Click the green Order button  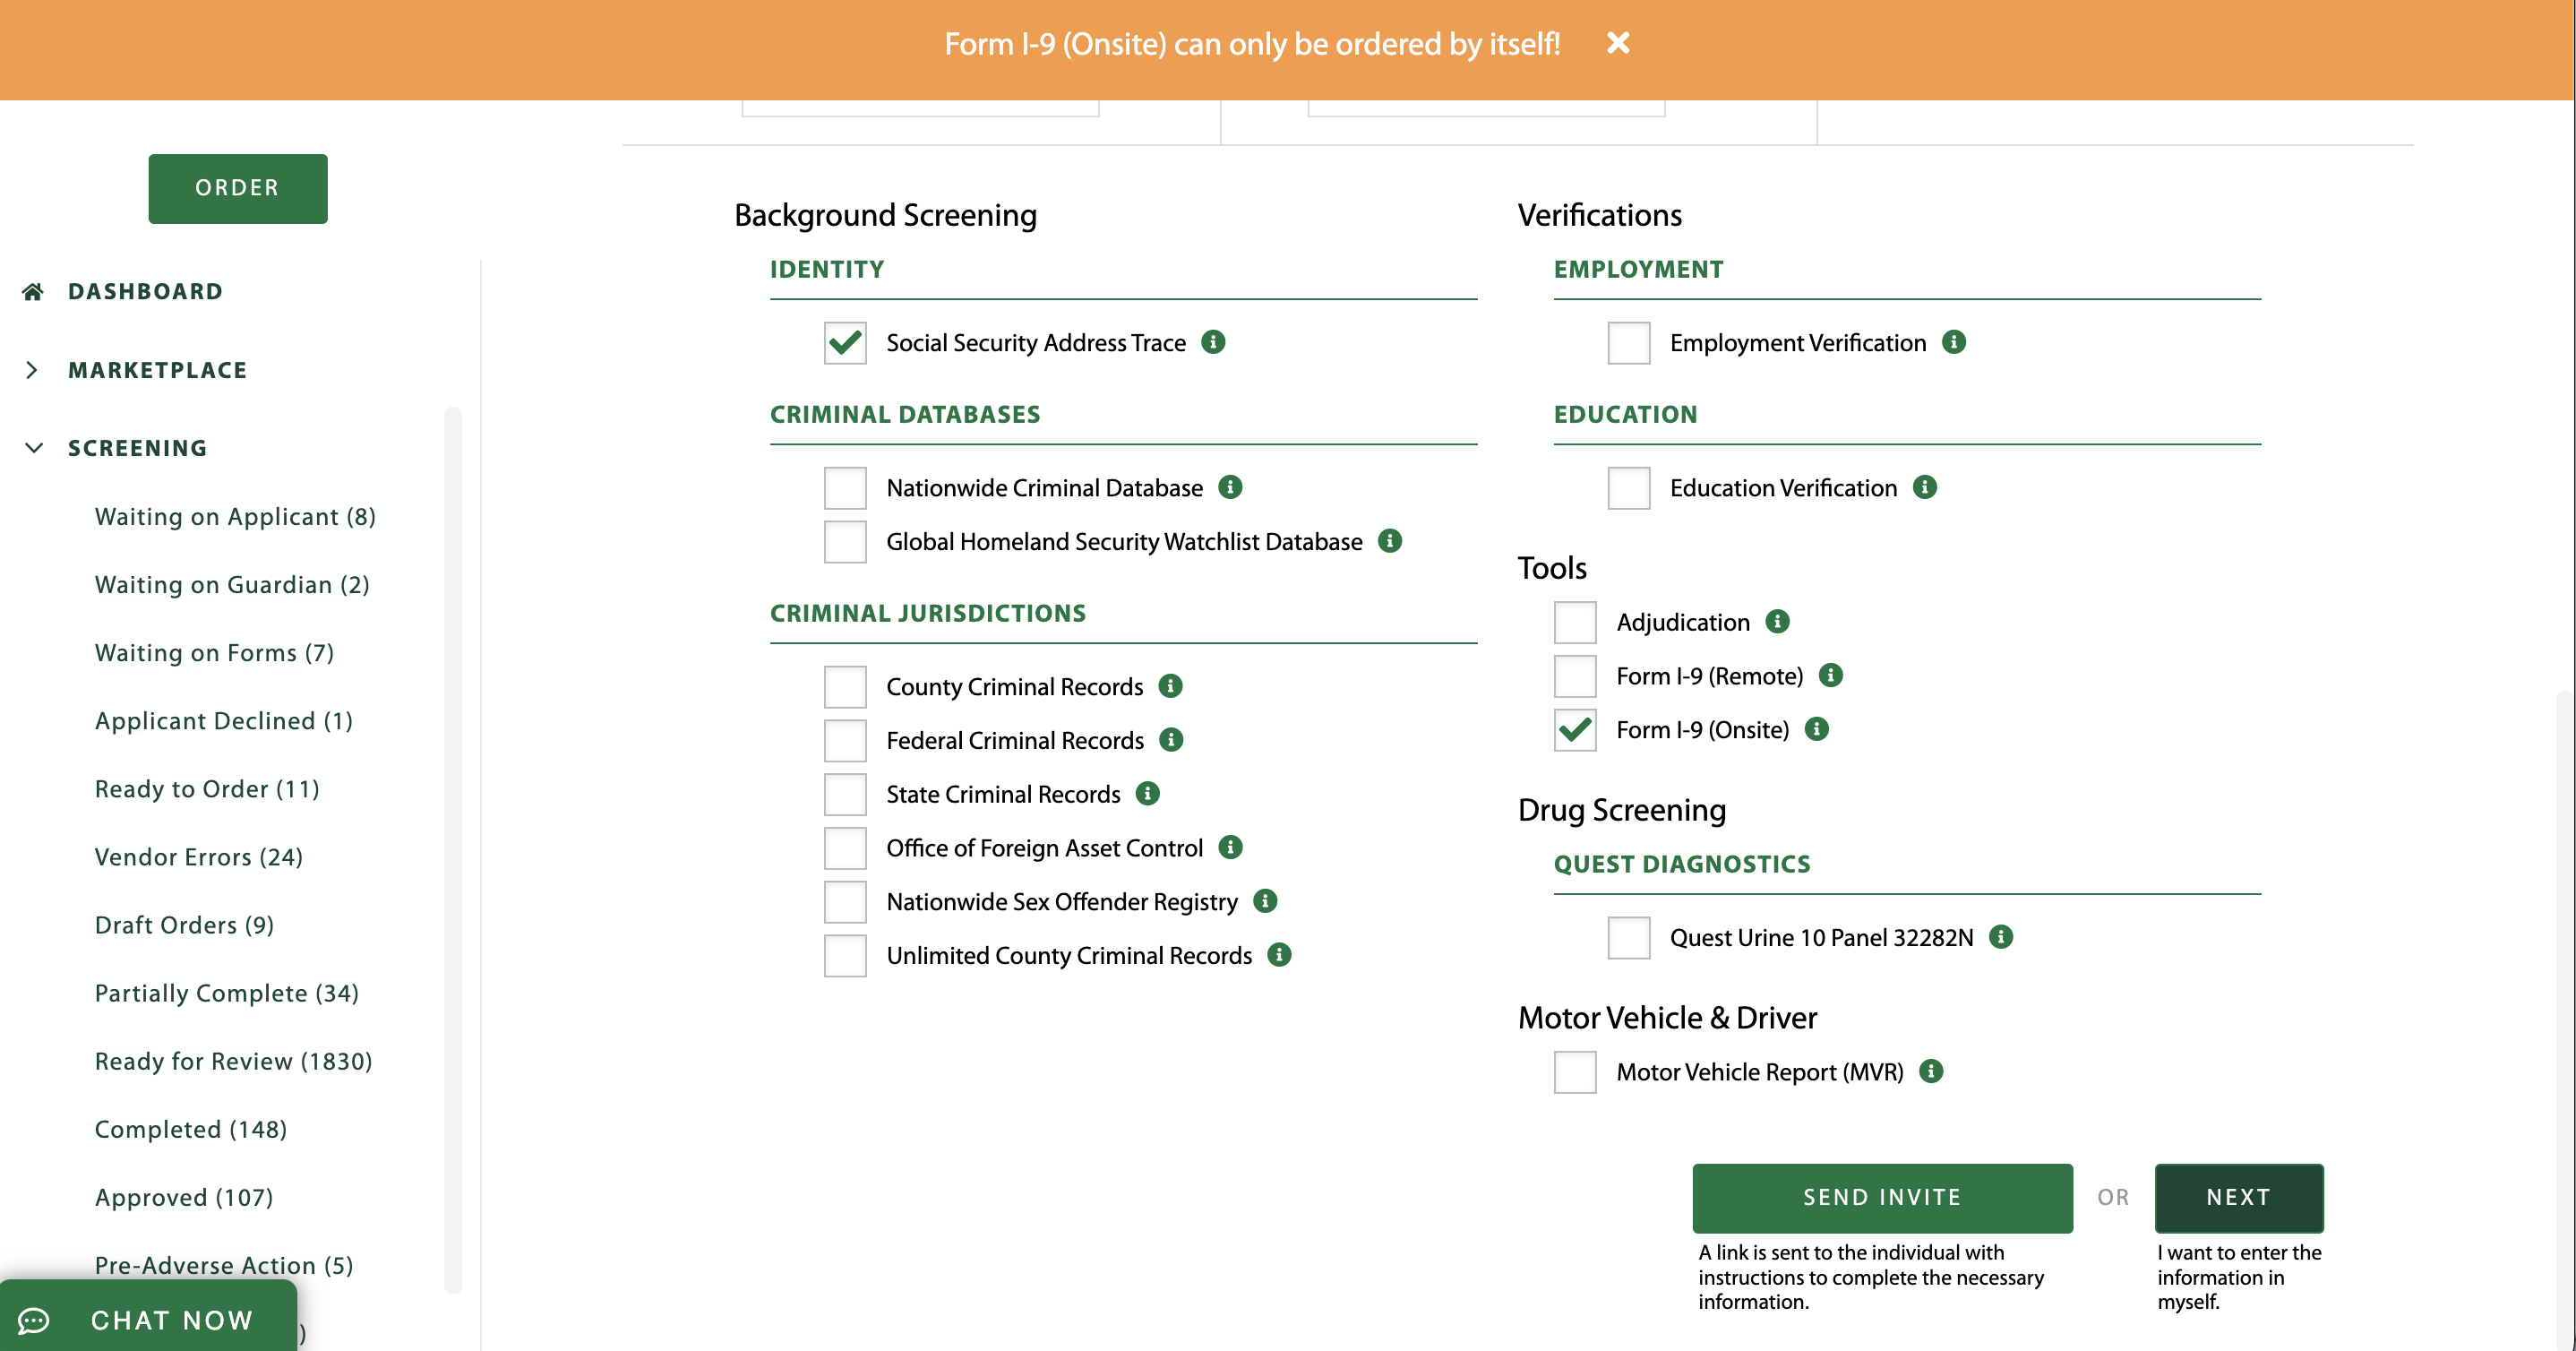237,188
